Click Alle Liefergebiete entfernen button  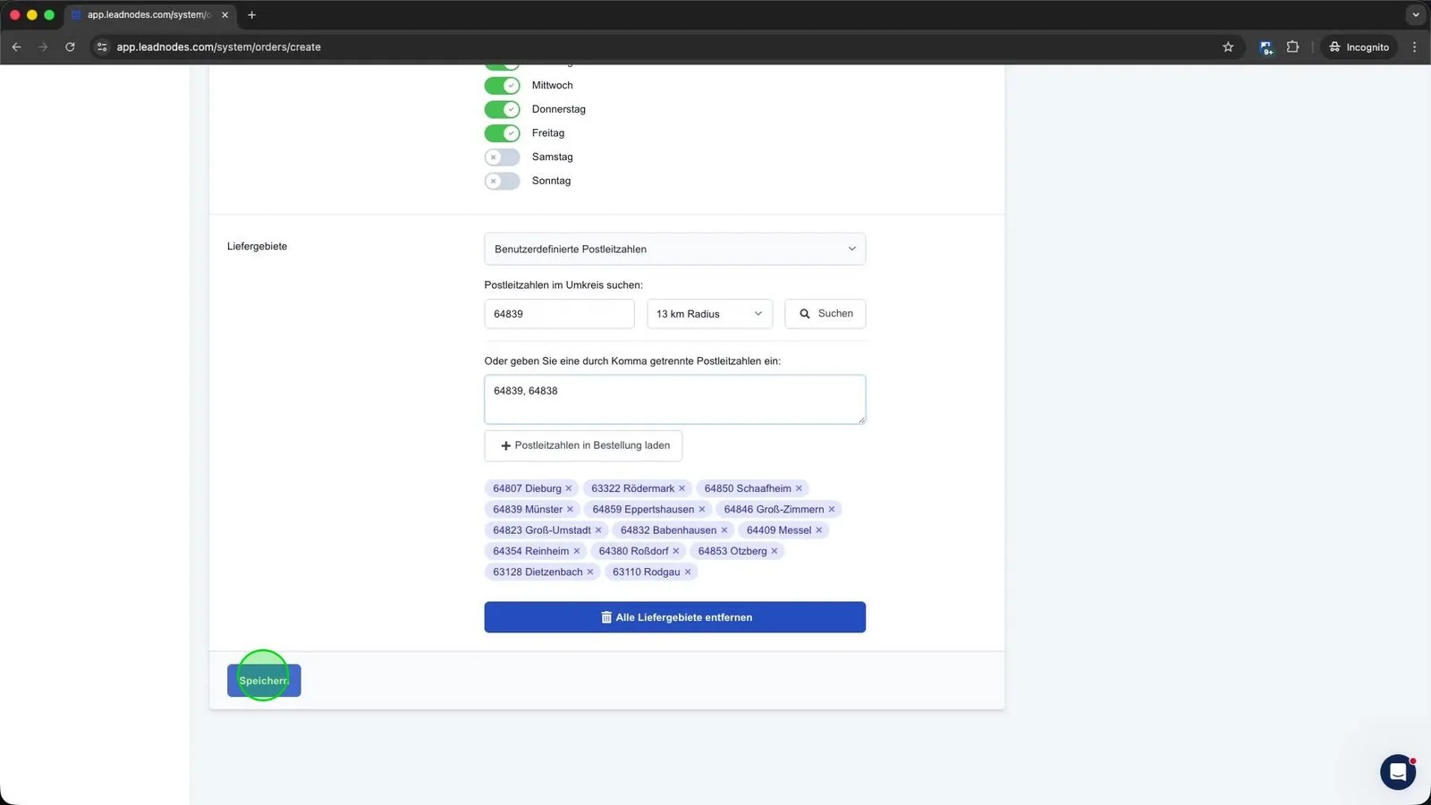[674, 617]
